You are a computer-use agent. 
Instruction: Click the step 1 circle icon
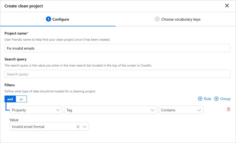click(x=49, y=19)
